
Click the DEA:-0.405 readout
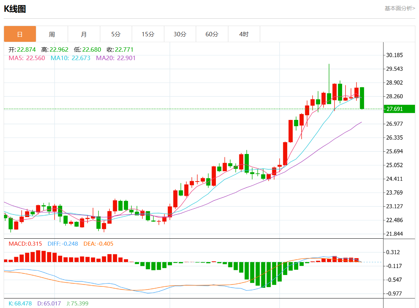coord(98,244)
